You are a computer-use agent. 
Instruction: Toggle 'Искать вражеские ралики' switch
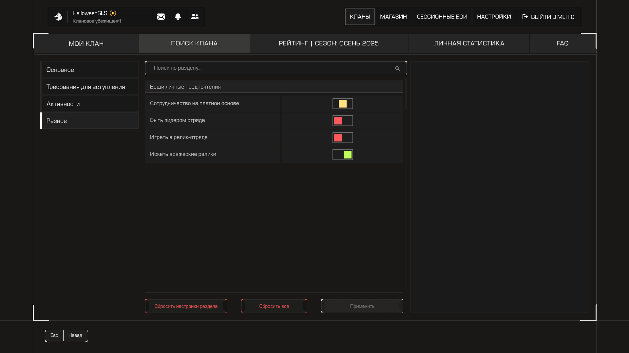343,155
